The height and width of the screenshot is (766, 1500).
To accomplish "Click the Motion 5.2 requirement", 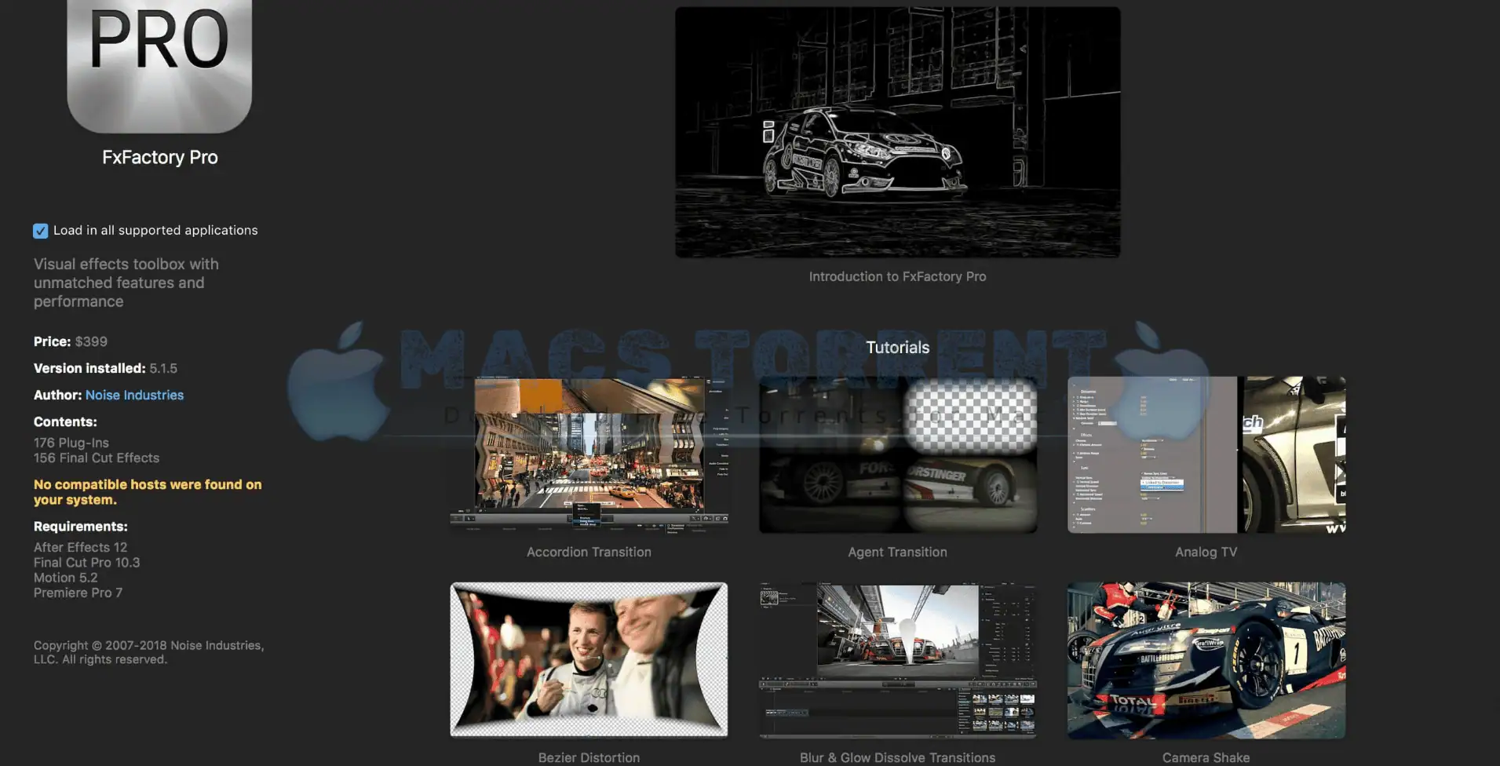I will pyautogui.click(x=65, y=578).
